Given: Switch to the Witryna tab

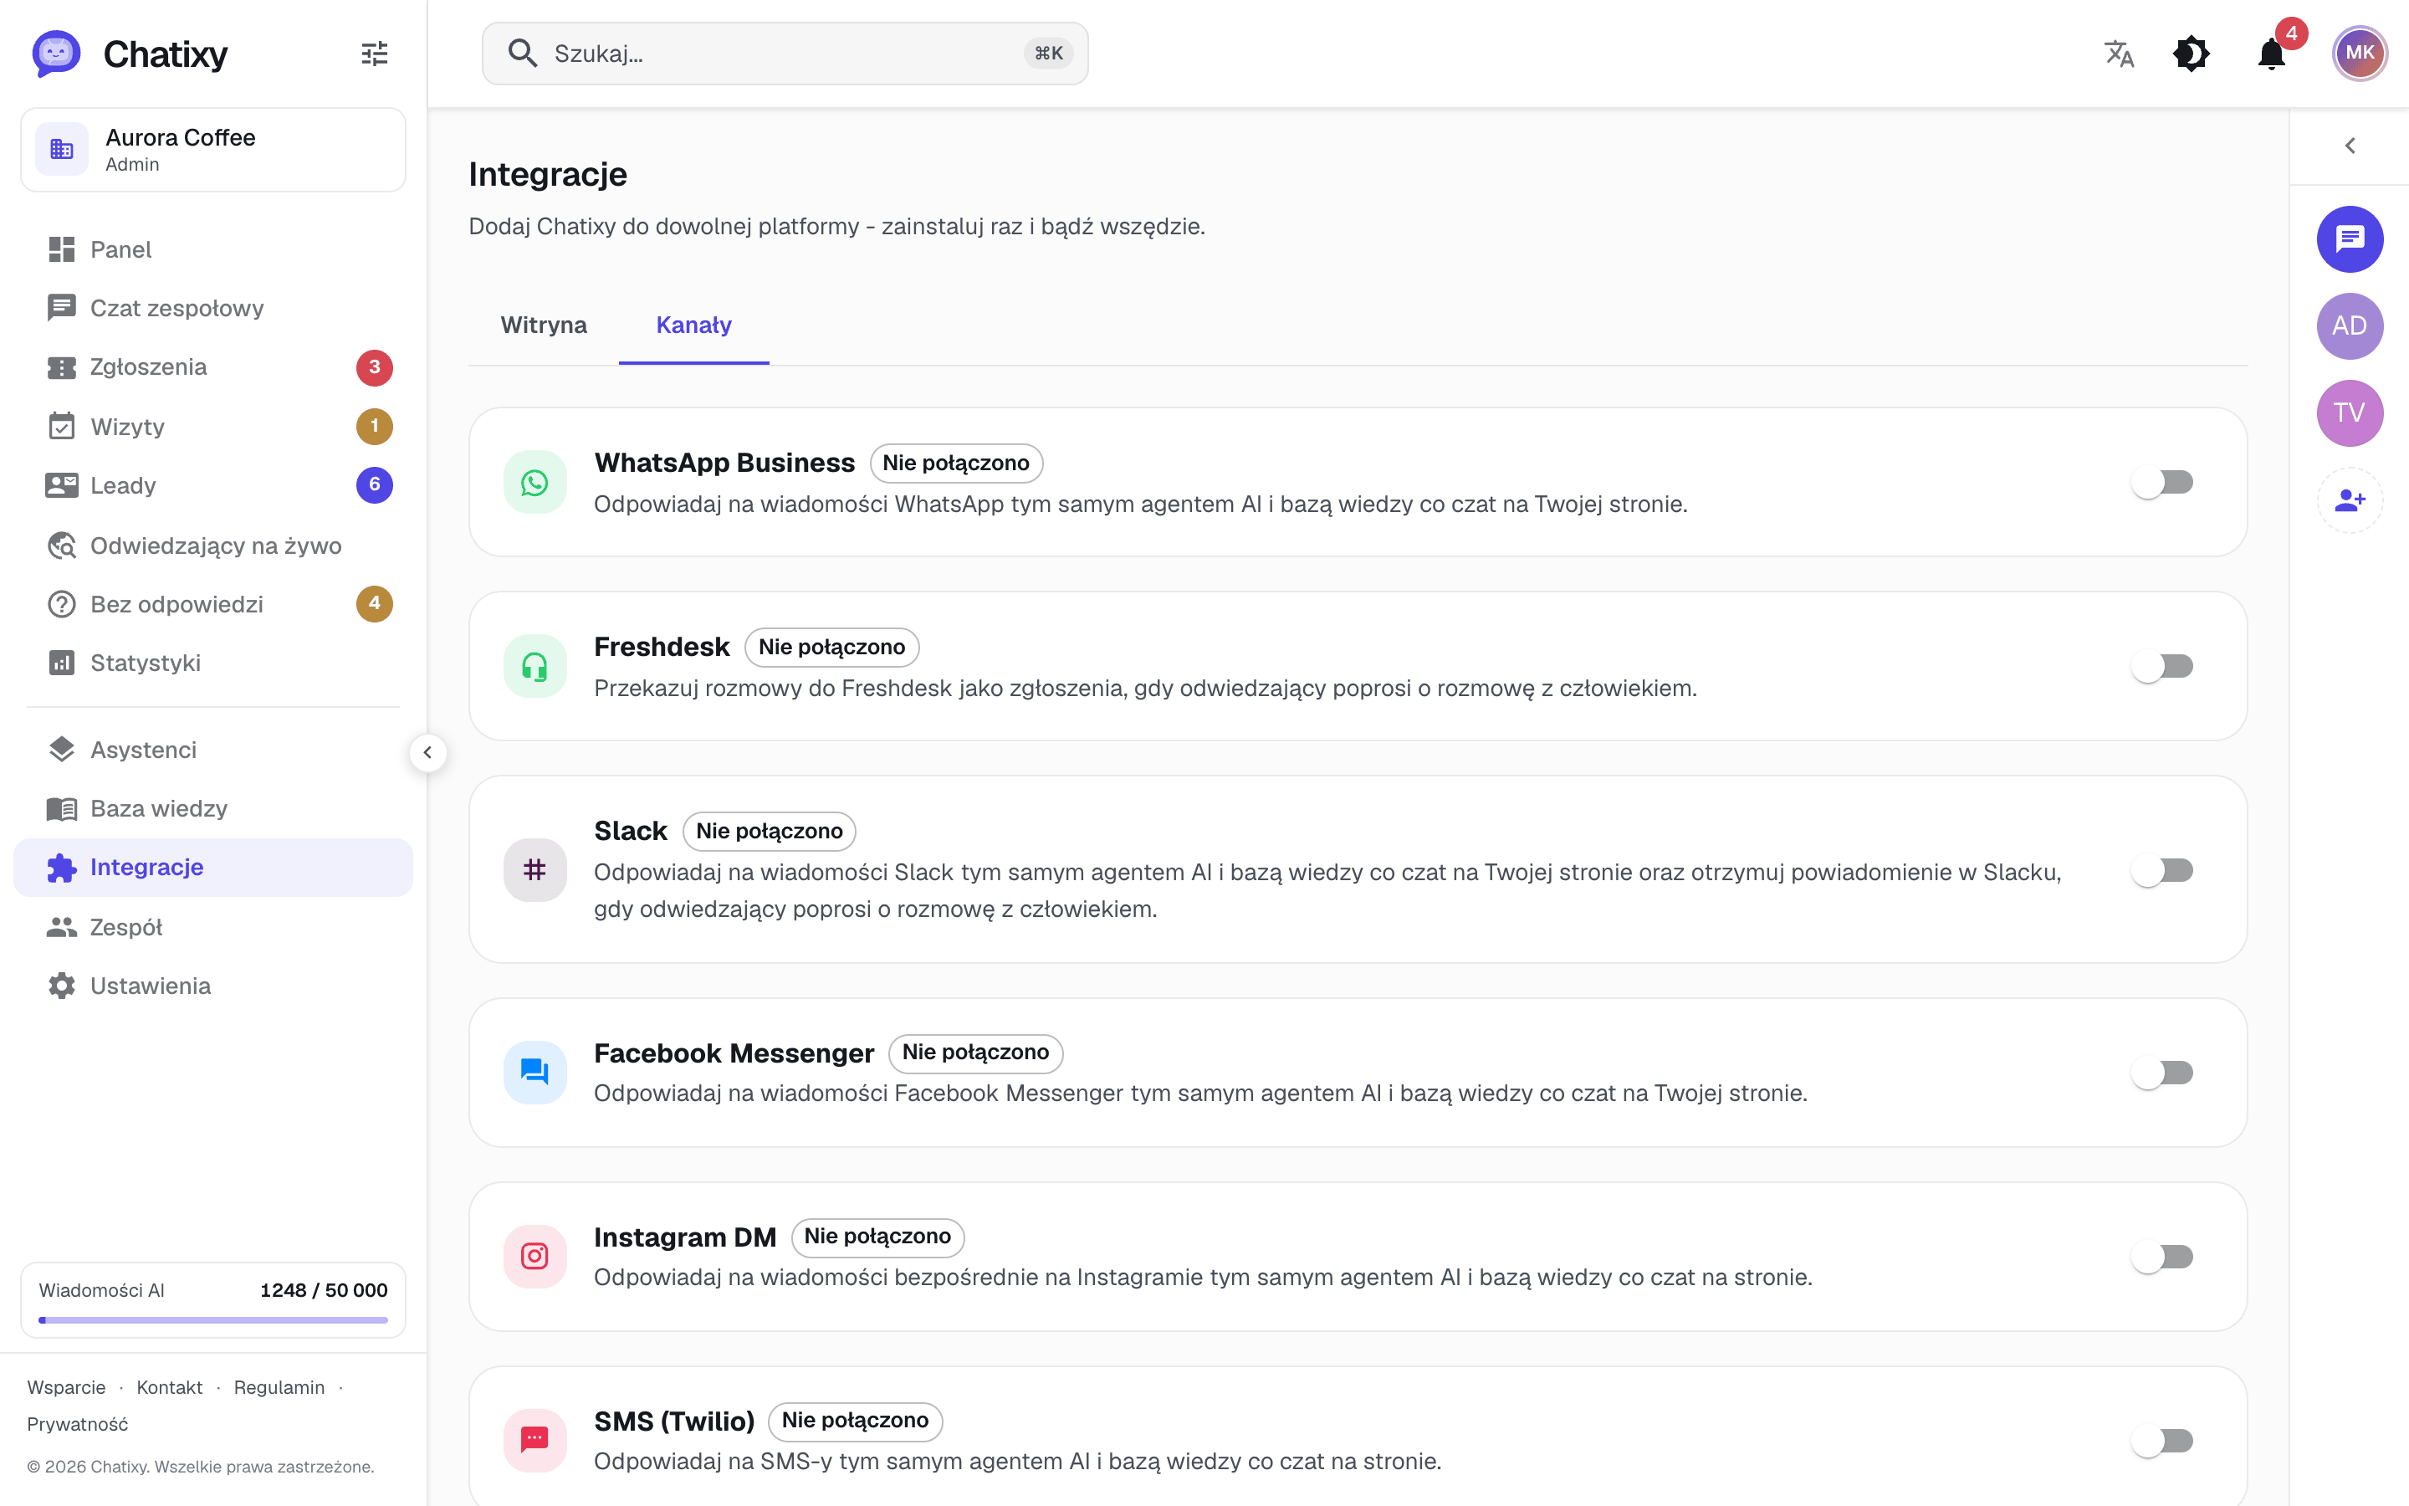Looking at the screenshot, I should point(544,325).
